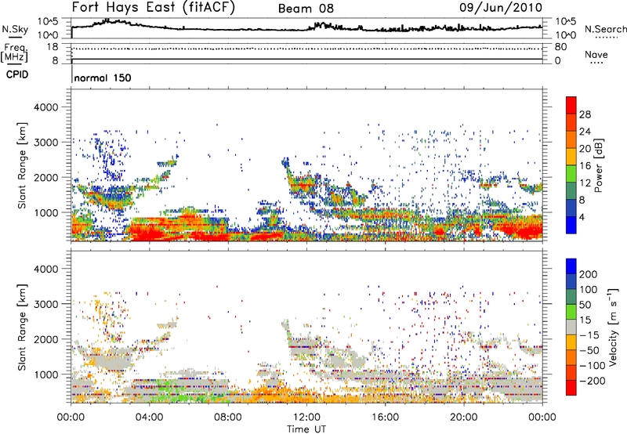
Task: Click '200' on the Velocity colorbar
Action: (x=589, y=274)
